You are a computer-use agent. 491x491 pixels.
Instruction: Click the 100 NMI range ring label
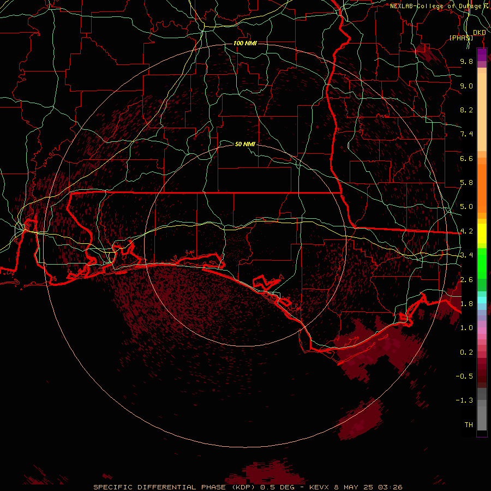point(245,43)
